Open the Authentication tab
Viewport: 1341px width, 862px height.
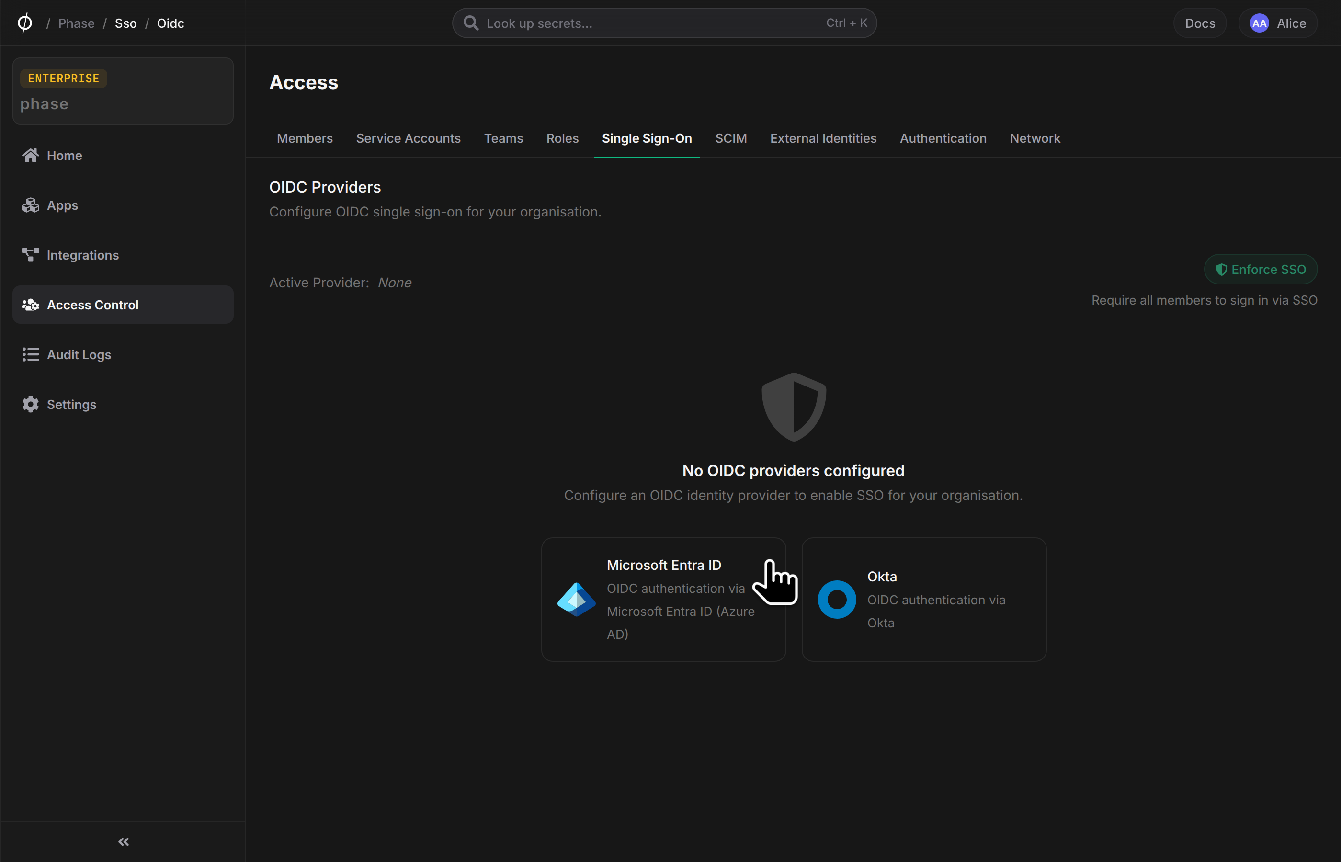943,138
